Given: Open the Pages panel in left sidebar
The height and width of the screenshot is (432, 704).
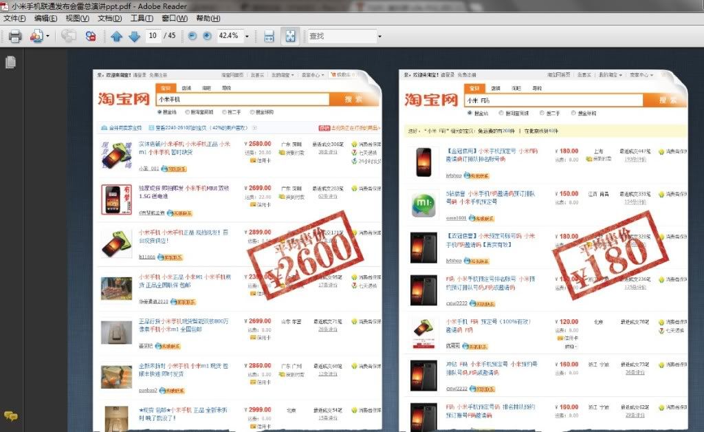Looking at the screenshot, I should [11, 62].
